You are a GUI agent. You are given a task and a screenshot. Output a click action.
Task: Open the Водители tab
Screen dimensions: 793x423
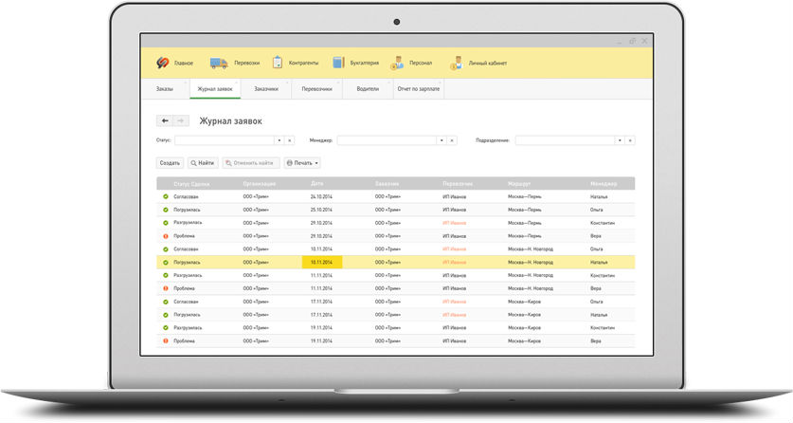coord(368,88)
